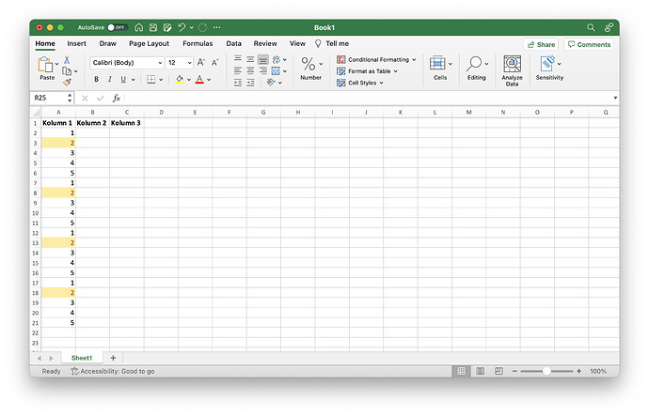Screen dimensions: 649x416
Task: Click the Redo icon in title bar
Action: 203,27
